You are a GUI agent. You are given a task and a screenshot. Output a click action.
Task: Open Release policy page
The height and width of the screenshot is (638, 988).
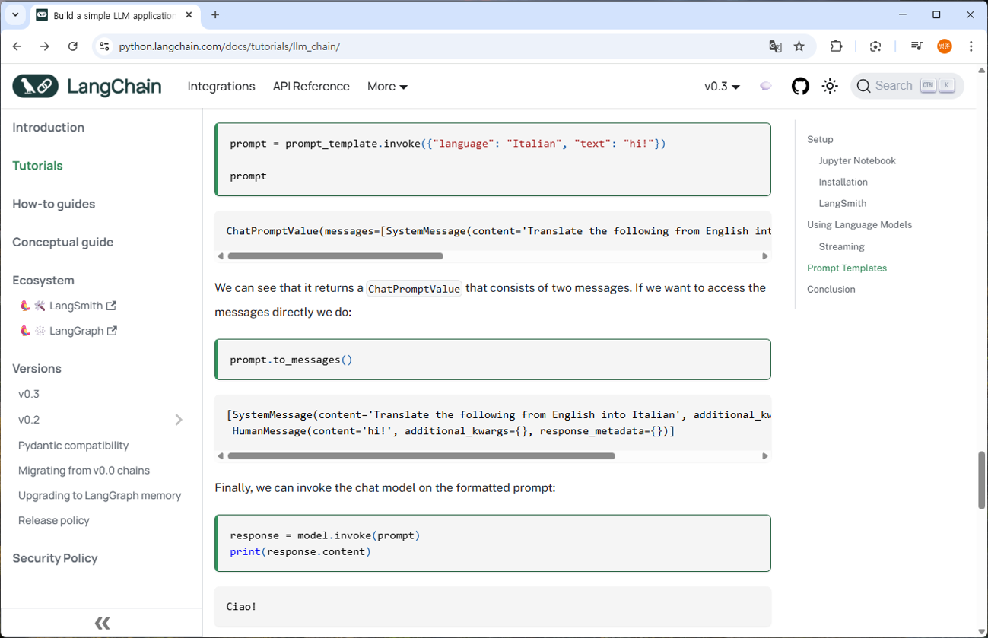[53, 520]
